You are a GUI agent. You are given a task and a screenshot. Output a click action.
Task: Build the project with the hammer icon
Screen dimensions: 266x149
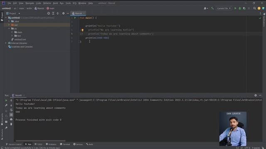point(212,8)
